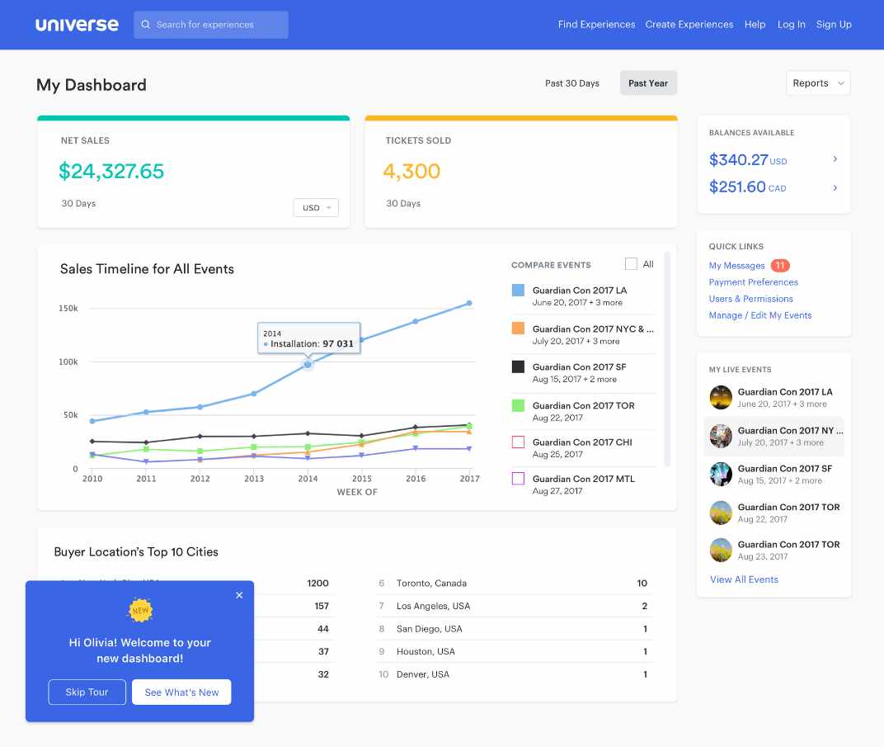Open the Payment Preferences link

pyautogui.click(x=753, y=282)
